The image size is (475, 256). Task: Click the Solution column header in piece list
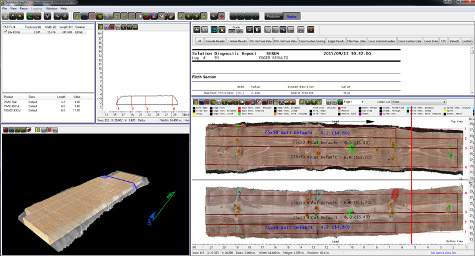pos(80,27)
